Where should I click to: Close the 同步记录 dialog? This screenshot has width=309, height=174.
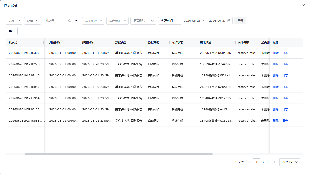point(304,5)
